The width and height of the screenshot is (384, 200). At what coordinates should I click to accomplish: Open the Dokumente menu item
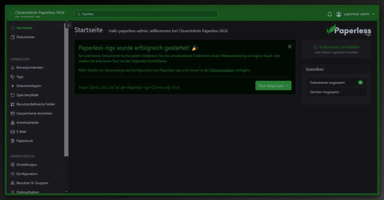tap(25, 37)
